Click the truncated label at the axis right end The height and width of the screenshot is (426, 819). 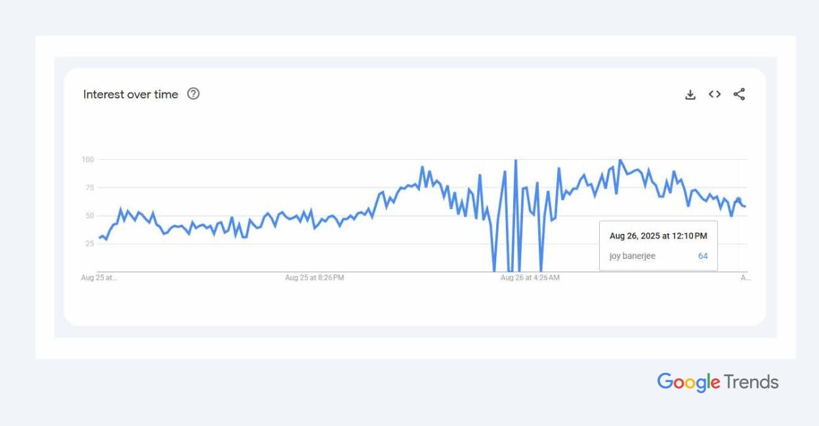pos(745,278)
